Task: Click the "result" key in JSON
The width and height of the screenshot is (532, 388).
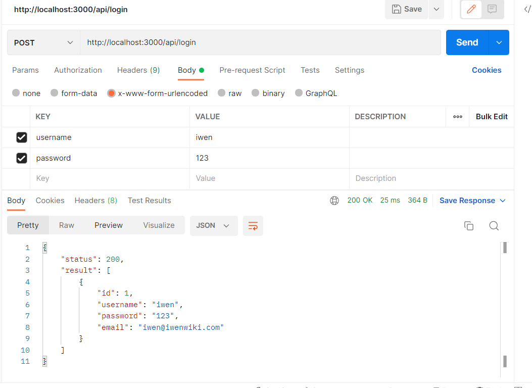Action: [x=79, y=271]
